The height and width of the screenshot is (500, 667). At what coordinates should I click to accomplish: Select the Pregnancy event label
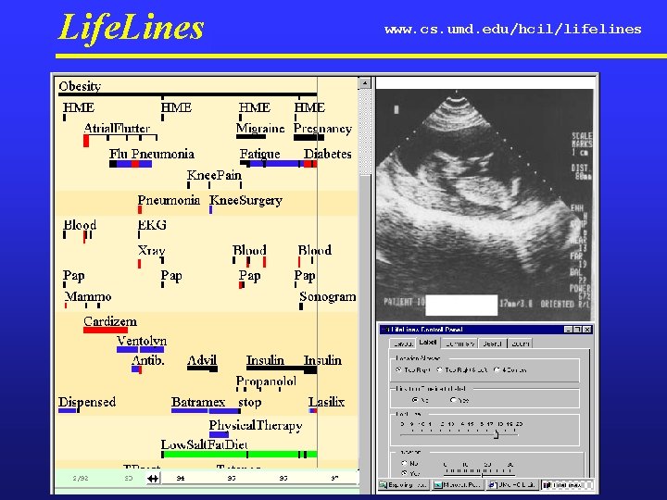coord(323,129)
